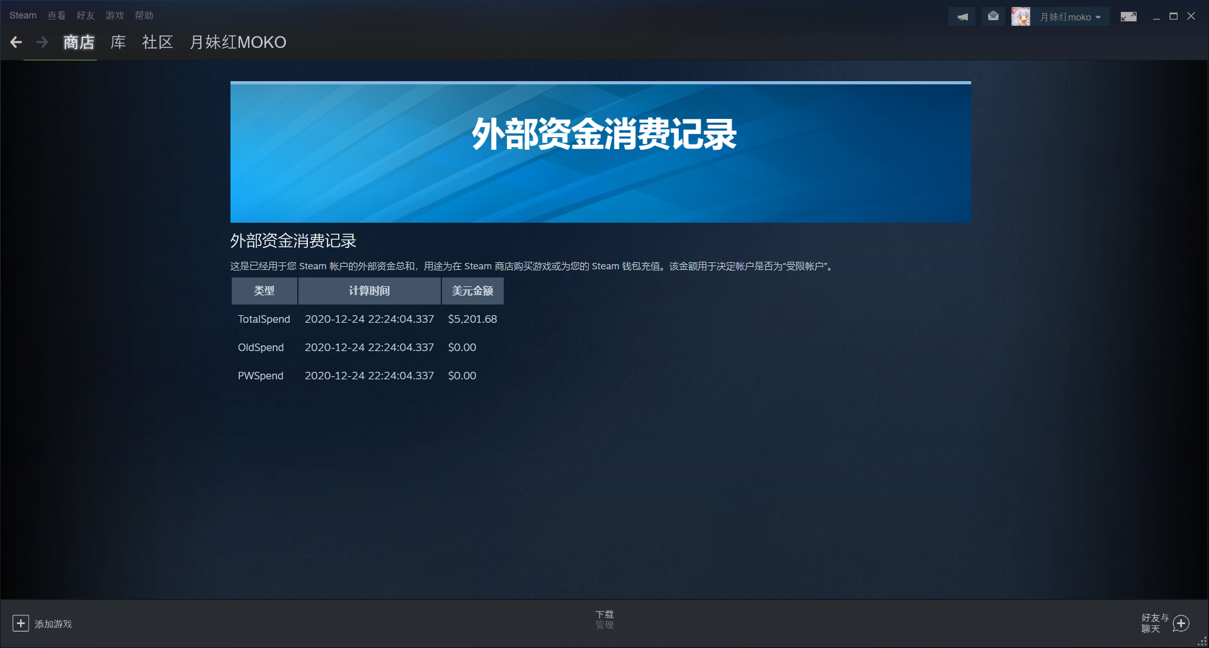Viewport: 1209px width, 648px height.
Task: Open the 下载 管理 downloads button
Action: click(x=604, y=620)
